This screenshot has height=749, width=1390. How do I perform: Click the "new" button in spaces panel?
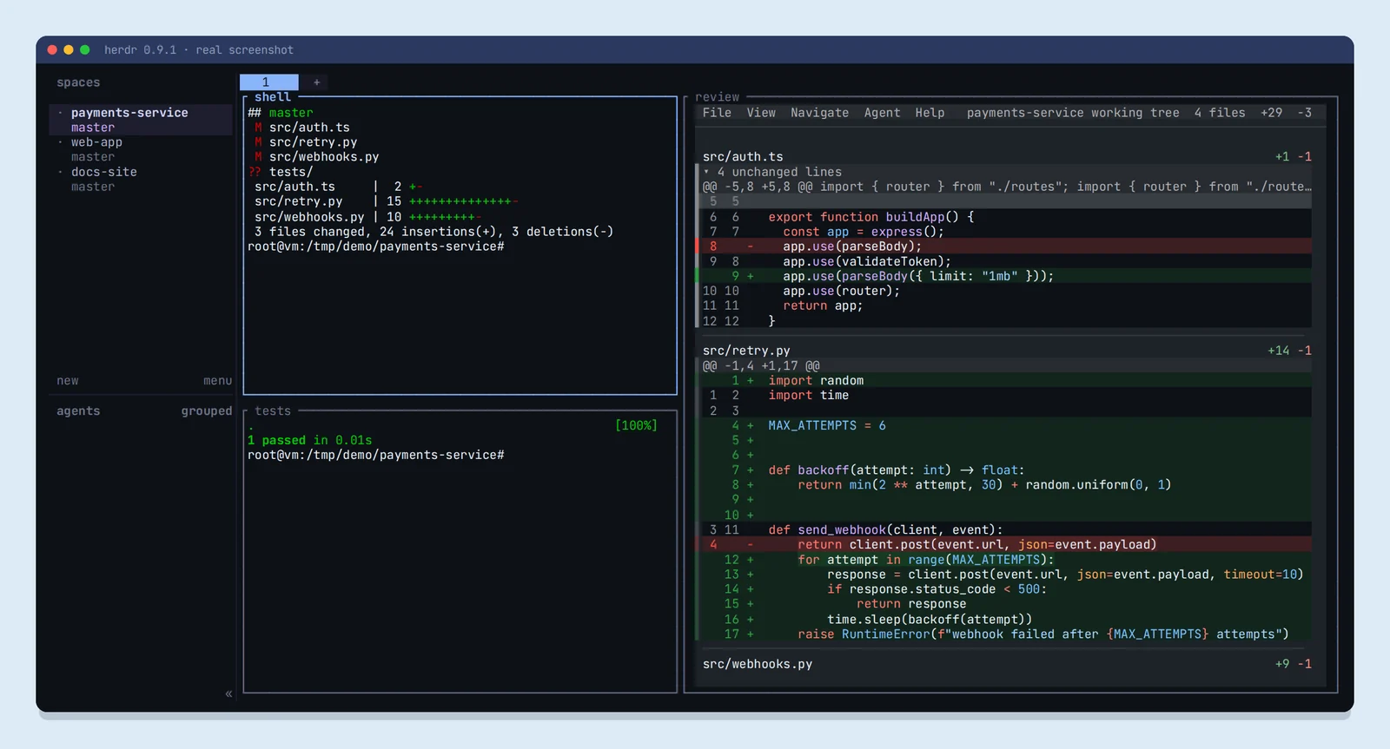tap(68, 381)
